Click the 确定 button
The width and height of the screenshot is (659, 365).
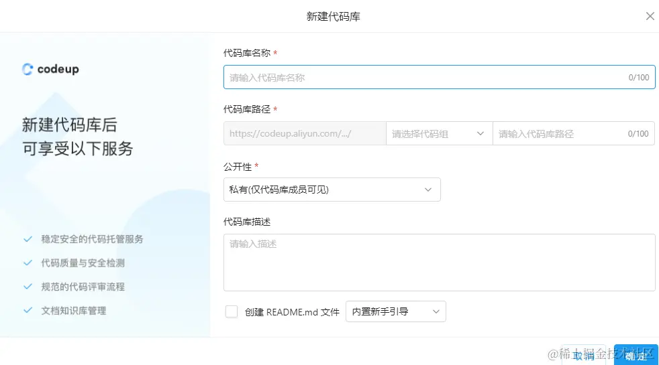pyautogui.click(x=636, y=356)
